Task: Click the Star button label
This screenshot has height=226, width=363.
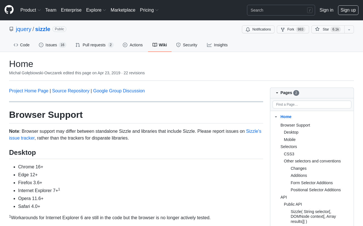Action: [326, 29]
